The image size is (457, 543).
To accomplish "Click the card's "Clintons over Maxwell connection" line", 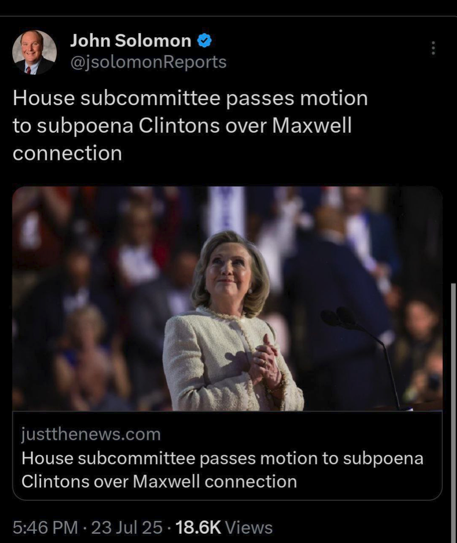I will coord(159,482).
